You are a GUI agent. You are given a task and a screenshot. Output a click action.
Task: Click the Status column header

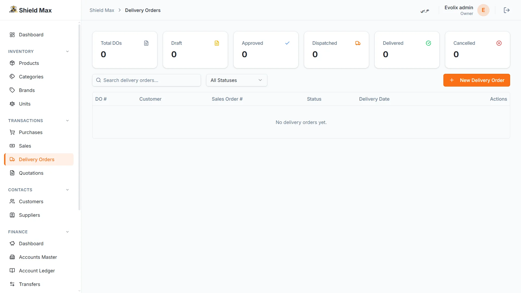[314, 99]
